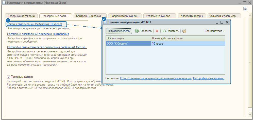253x120 pixels.
Task: Open Классификаторы tab
Action: point(192,16)
